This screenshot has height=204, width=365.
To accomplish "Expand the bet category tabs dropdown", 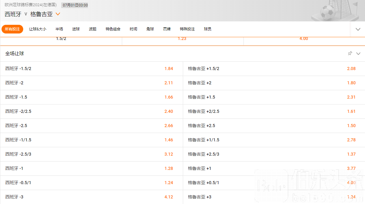I will tap(358, 29).
